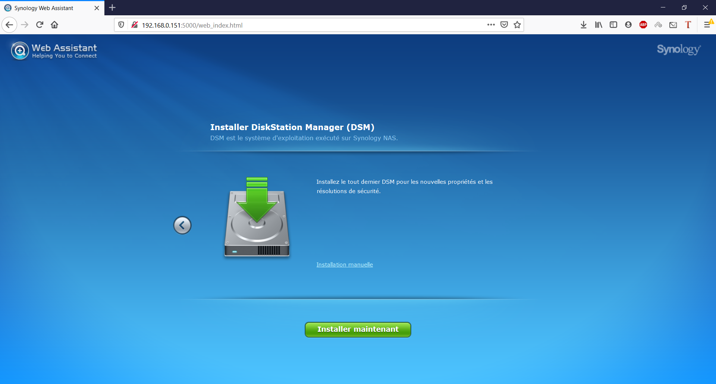Click the browser back arrow
Screen dimensions: 716x384
(9, 25)
